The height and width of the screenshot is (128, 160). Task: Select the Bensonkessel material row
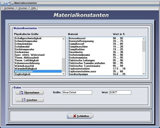pyautogui.click(x=105, y=38)
